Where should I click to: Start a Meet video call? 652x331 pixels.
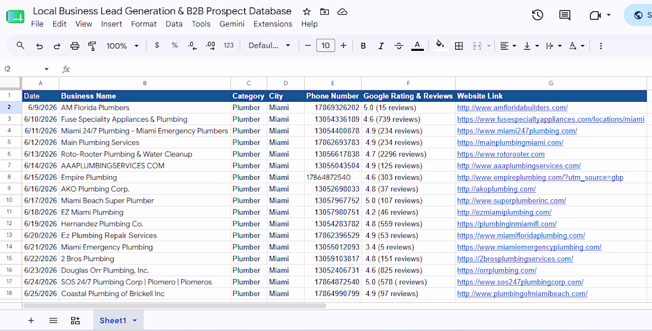click(596, 15)
